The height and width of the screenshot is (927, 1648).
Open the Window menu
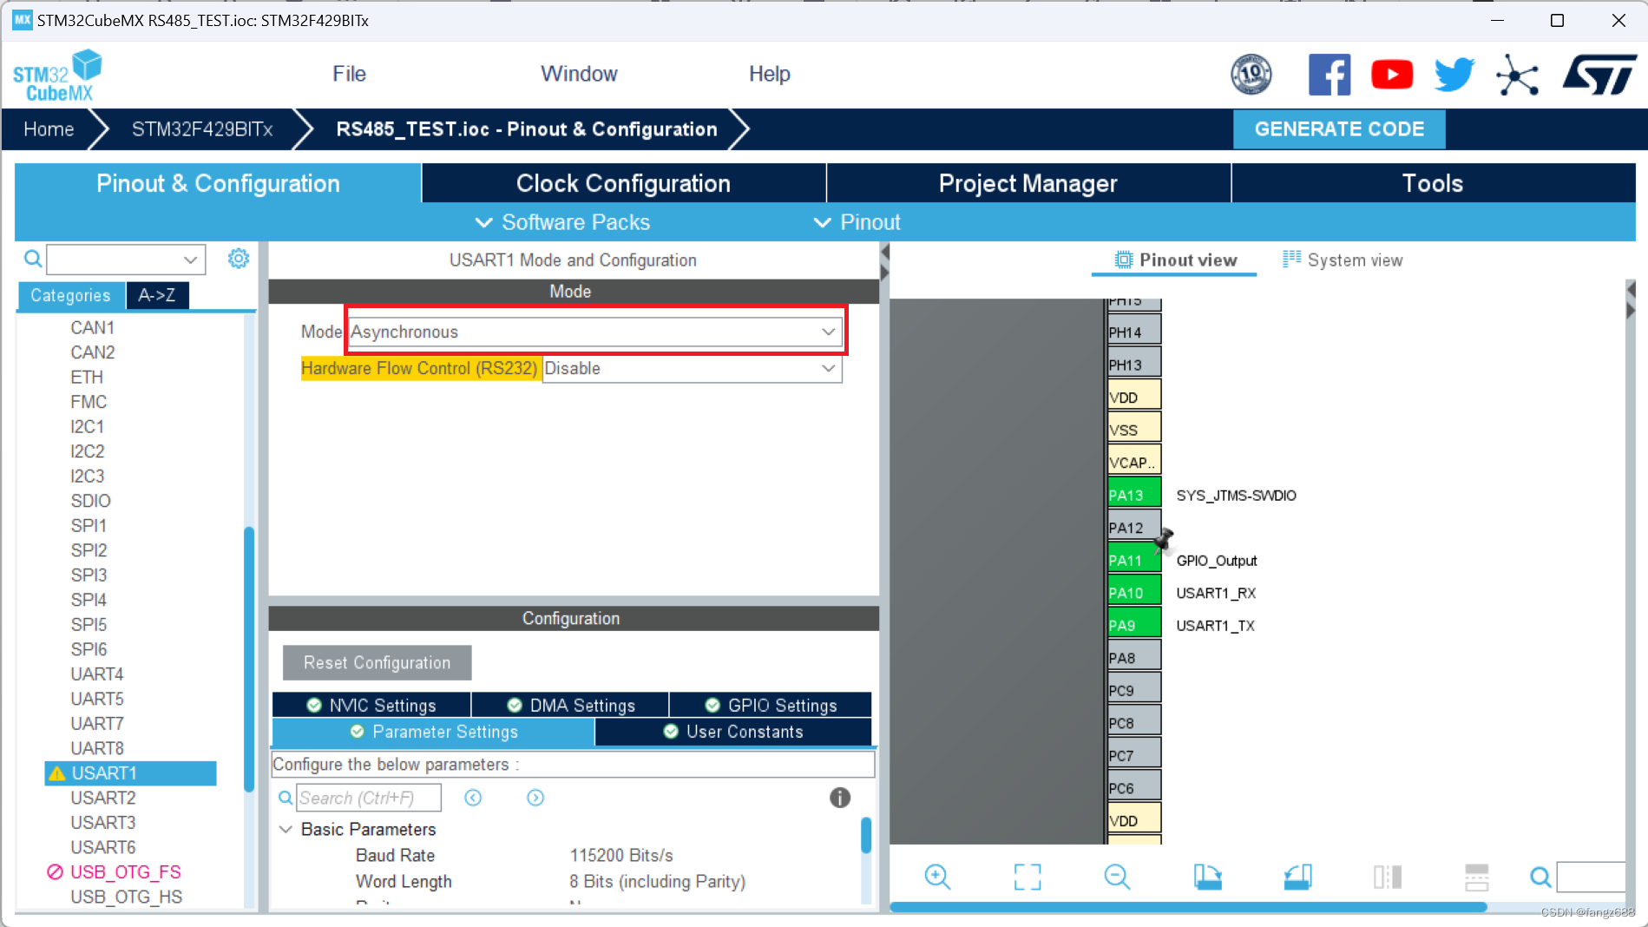[579, 74]
